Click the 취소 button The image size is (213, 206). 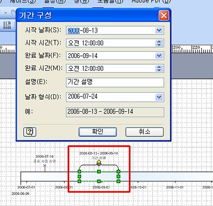(144, 132)
